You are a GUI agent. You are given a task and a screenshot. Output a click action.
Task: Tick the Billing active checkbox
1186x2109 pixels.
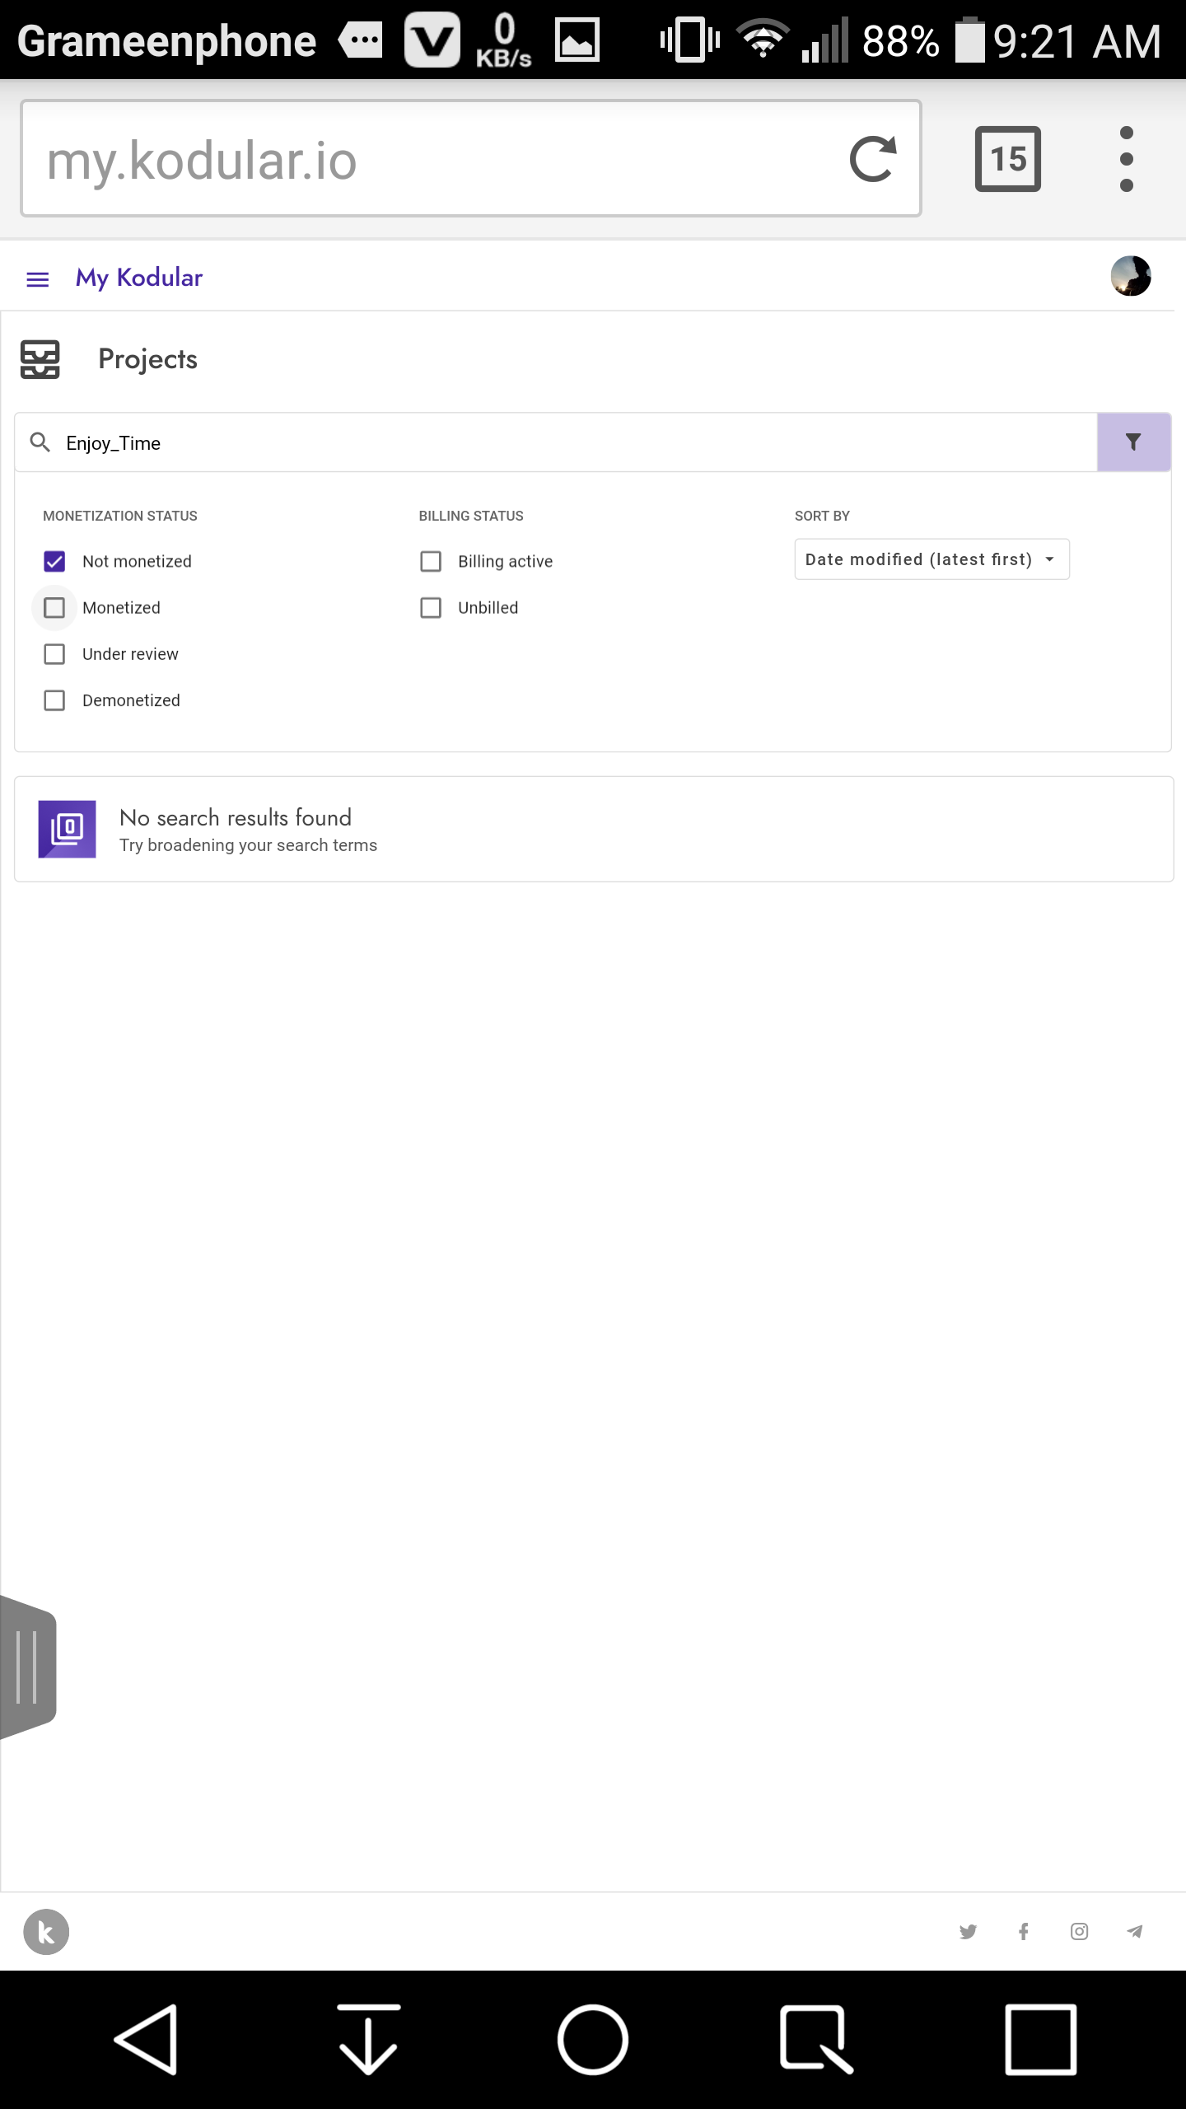click(431, 561)
